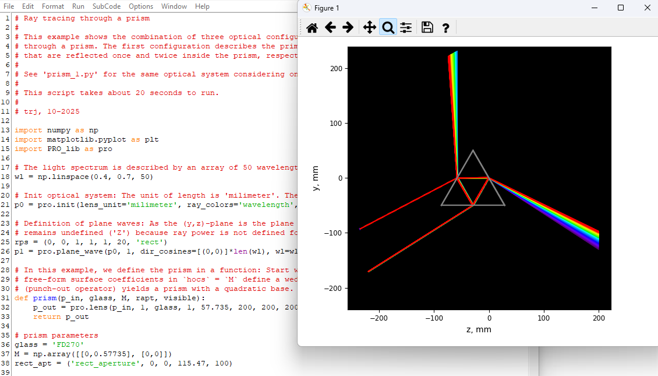Select the Pan axes tool
658x376 pixels.
(369, 27)
